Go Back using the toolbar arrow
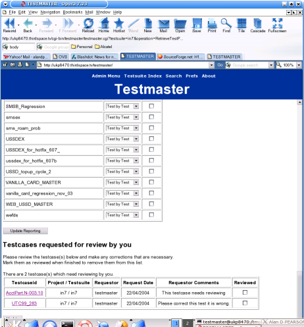The width and height of the screenshot is (304, 327). [28, 25]
